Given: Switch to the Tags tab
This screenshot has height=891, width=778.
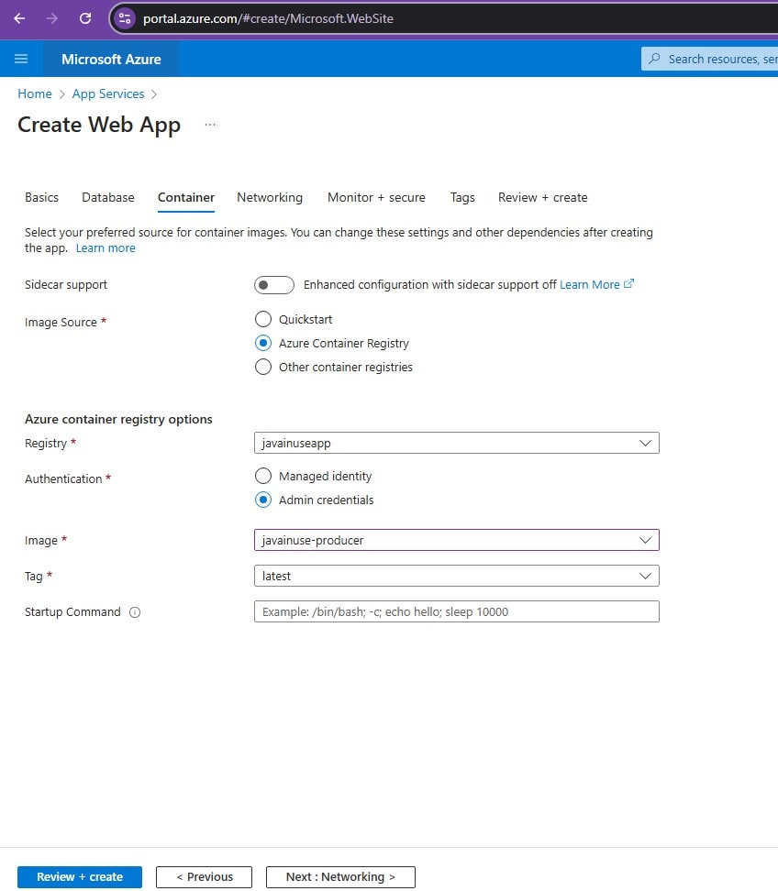Looking at the screenshot, I should click(x=462, y=197).
